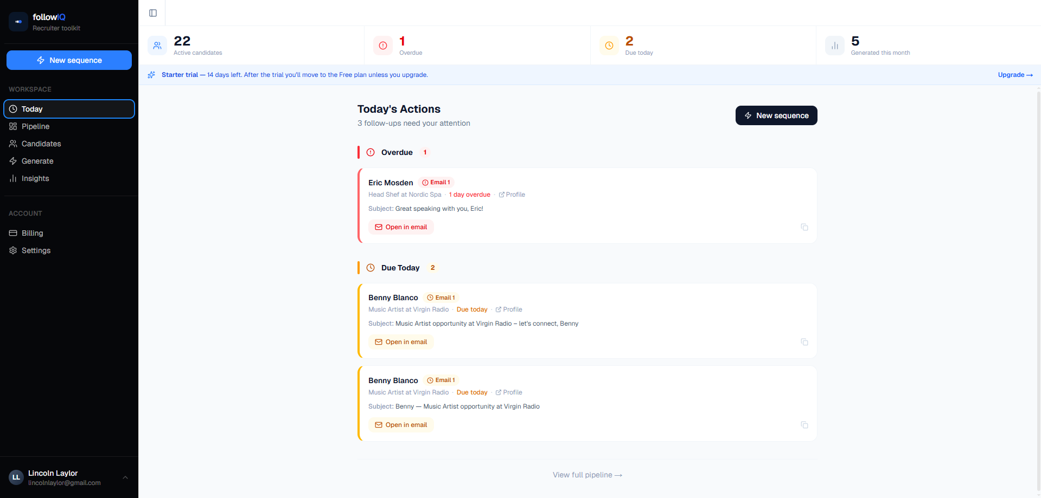Click Email 1 badge on second Benny Blanco card
Screen dimensions: 1041x498
441,380
